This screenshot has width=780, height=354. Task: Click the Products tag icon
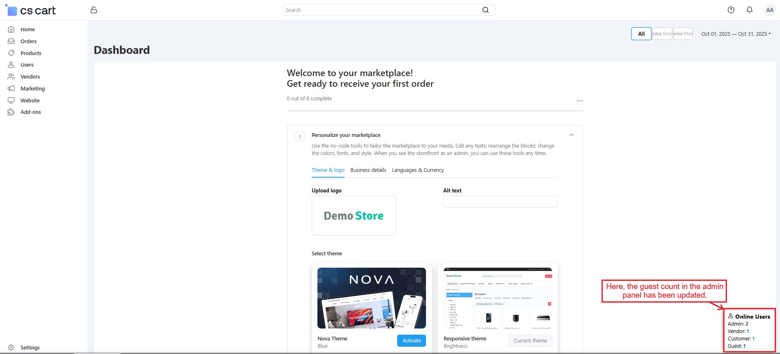click(11, 53)
